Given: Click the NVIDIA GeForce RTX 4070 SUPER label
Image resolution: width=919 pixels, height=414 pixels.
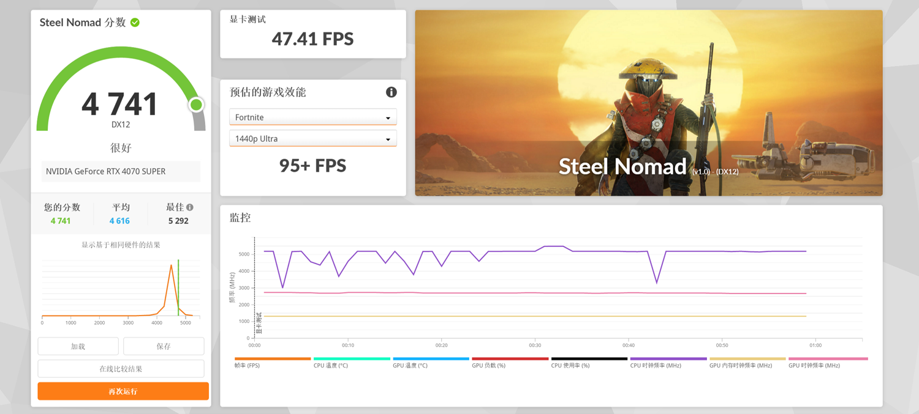Looking at the screenshot, I should pyautogui.click(x=105, y=171).
